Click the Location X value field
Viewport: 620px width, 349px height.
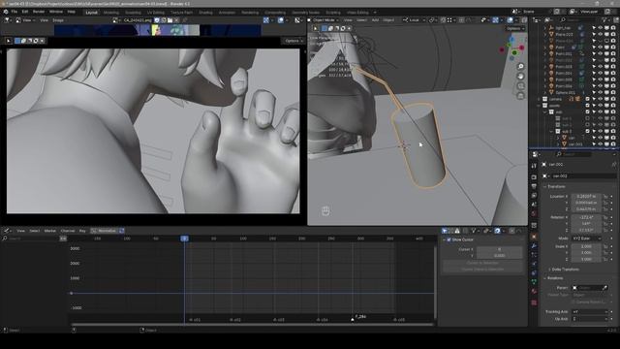587,196
